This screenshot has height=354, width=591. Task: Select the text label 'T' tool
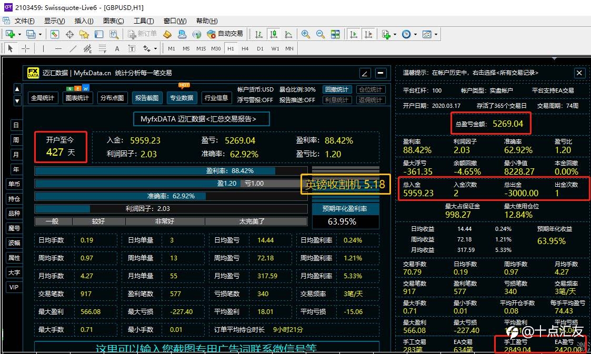coord(132,48)
